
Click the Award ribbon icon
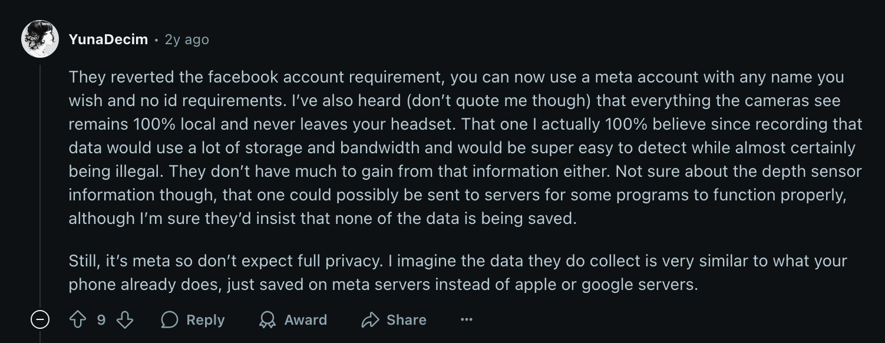coord(268,320)
